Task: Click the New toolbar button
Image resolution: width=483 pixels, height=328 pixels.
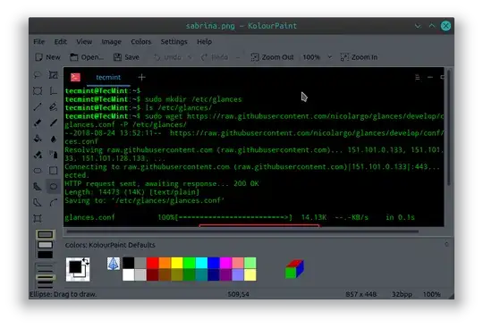Action: click(47, 57)
